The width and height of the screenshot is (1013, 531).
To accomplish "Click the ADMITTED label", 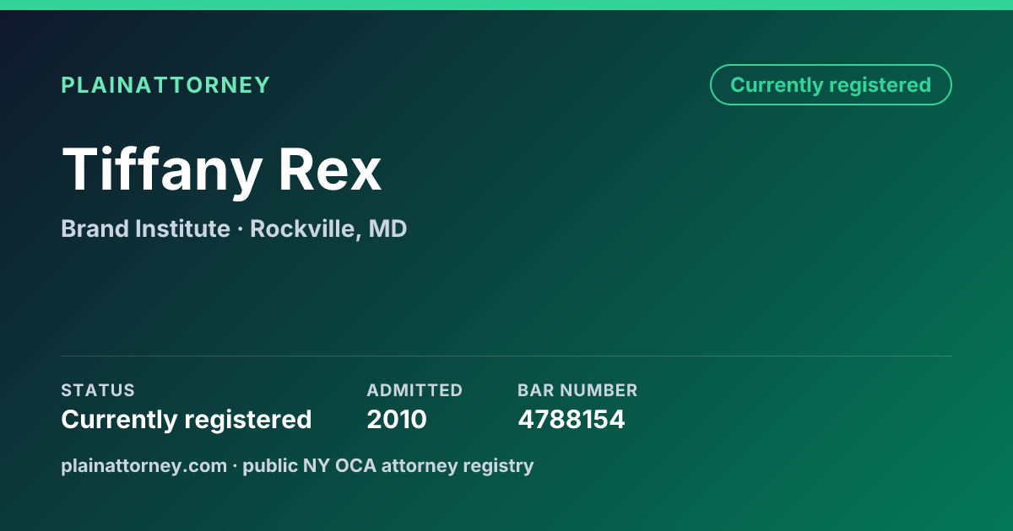I will tap(414, 390).
